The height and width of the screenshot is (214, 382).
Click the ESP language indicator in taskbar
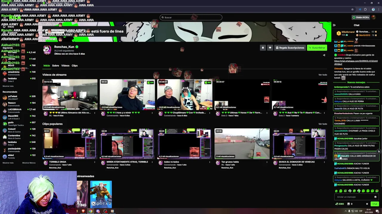(x=361, y=211)
